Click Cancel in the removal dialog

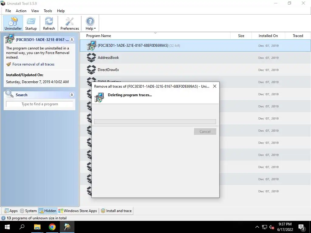pos(205,132)
